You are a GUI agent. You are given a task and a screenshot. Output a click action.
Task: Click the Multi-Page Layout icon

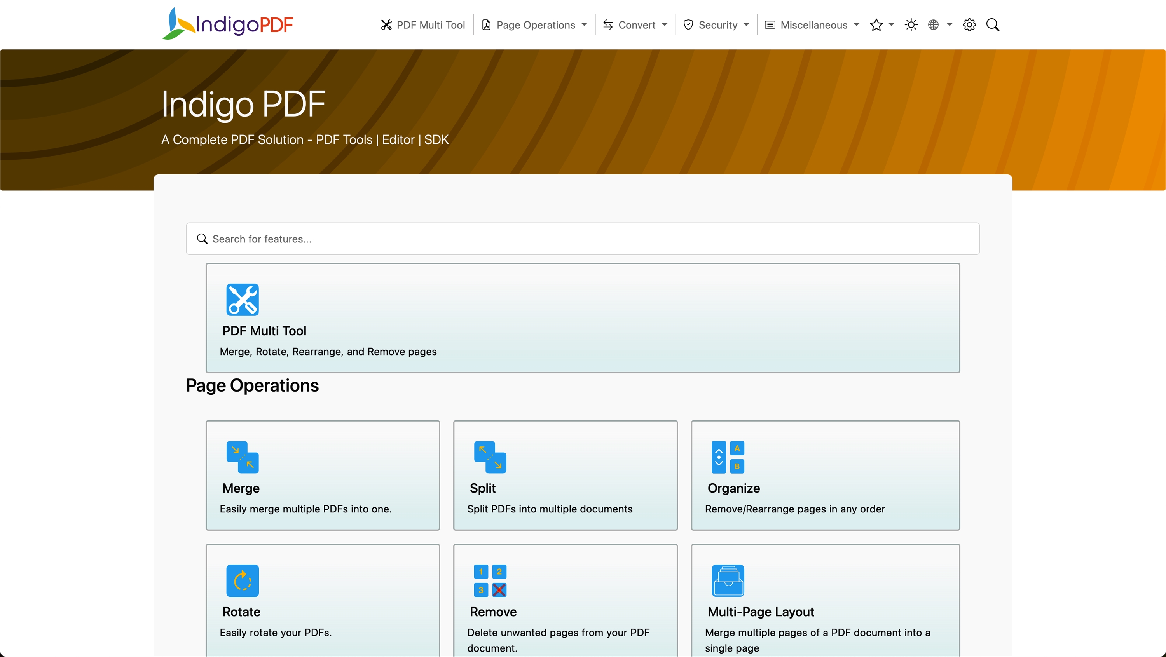728,580
